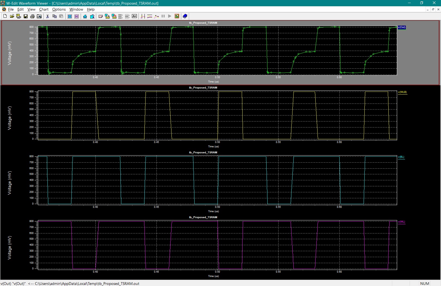Print the chart using the printer icon
The image size is (441, 286).
(32, 16)
